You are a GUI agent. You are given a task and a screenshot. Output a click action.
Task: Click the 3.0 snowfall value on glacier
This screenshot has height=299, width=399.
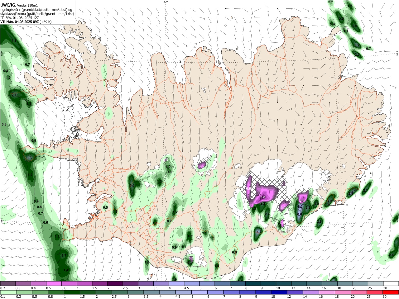coord(262,197)
